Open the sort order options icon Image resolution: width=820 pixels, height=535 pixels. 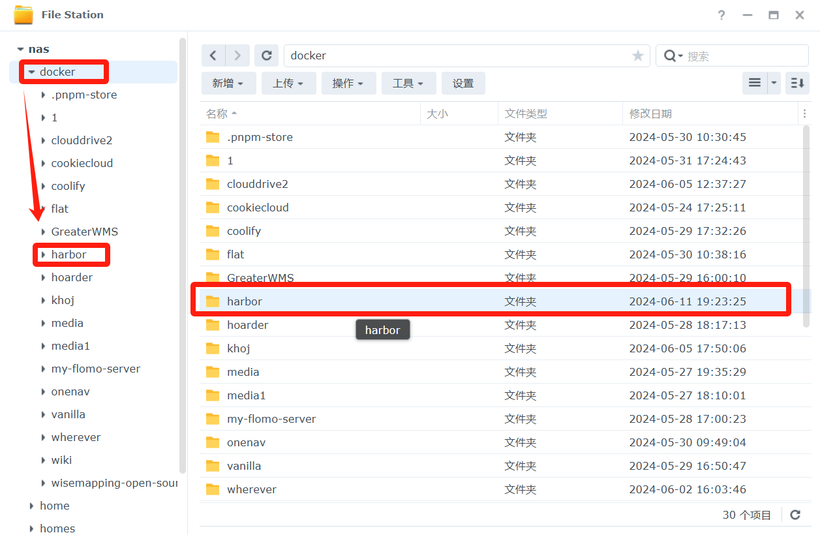tap(797, 83)
